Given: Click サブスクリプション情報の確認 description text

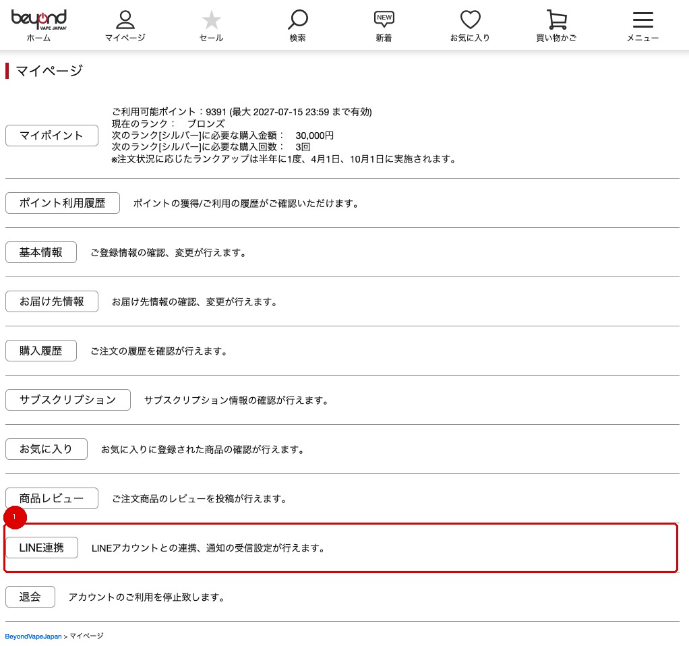Looking at the screenshot, I should pos(236,401).
